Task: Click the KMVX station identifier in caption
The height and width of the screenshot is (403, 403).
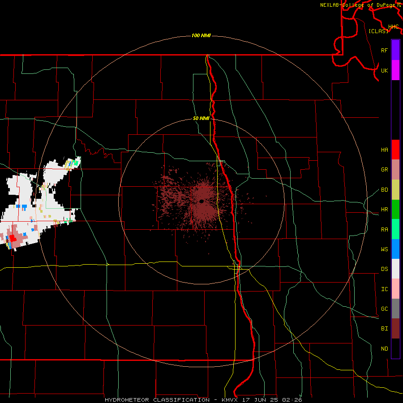Action: [x=230, y=400]
